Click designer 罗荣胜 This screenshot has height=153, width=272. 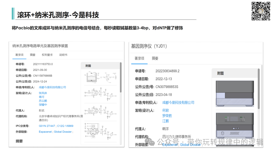point(167,116)
